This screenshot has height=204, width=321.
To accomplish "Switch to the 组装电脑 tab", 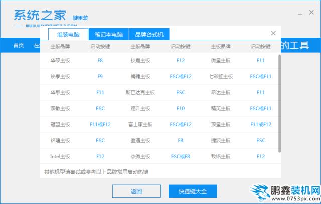I will coord(68,34).
